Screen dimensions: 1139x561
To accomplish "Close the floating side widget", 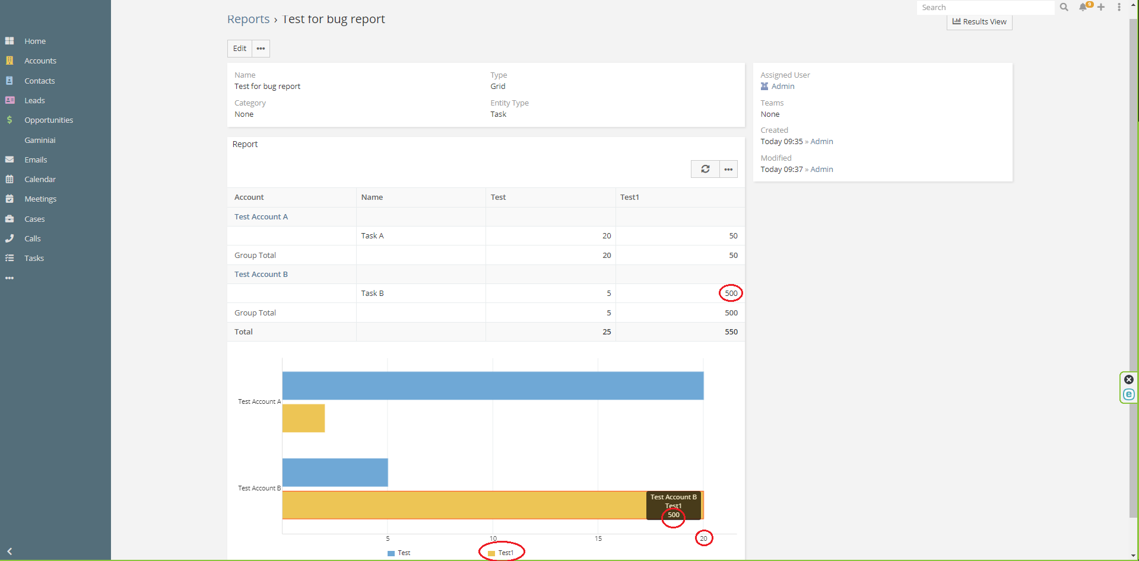I will point(1129,380).
